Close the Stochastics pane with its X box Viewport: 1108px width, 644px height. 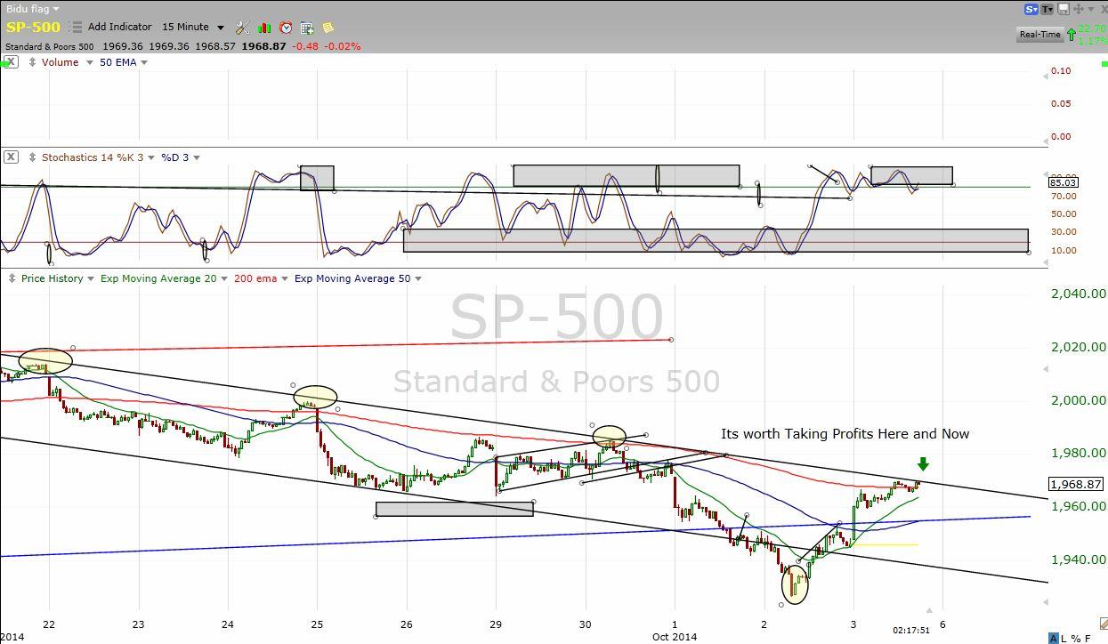[11, 157]
